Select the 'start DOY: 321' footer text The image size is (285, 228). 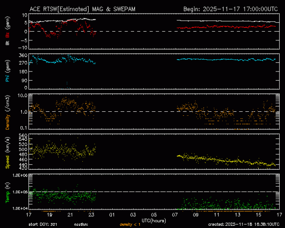43,224
